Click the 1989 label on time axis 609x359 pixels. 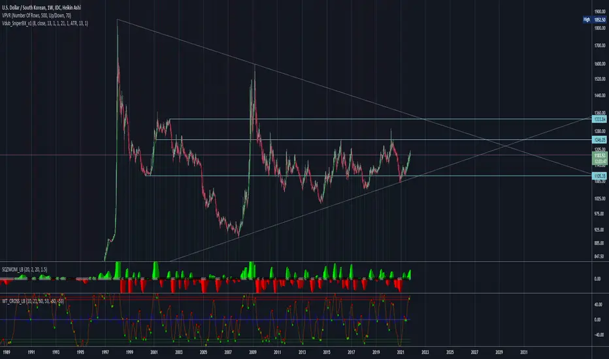click(7, 352)
